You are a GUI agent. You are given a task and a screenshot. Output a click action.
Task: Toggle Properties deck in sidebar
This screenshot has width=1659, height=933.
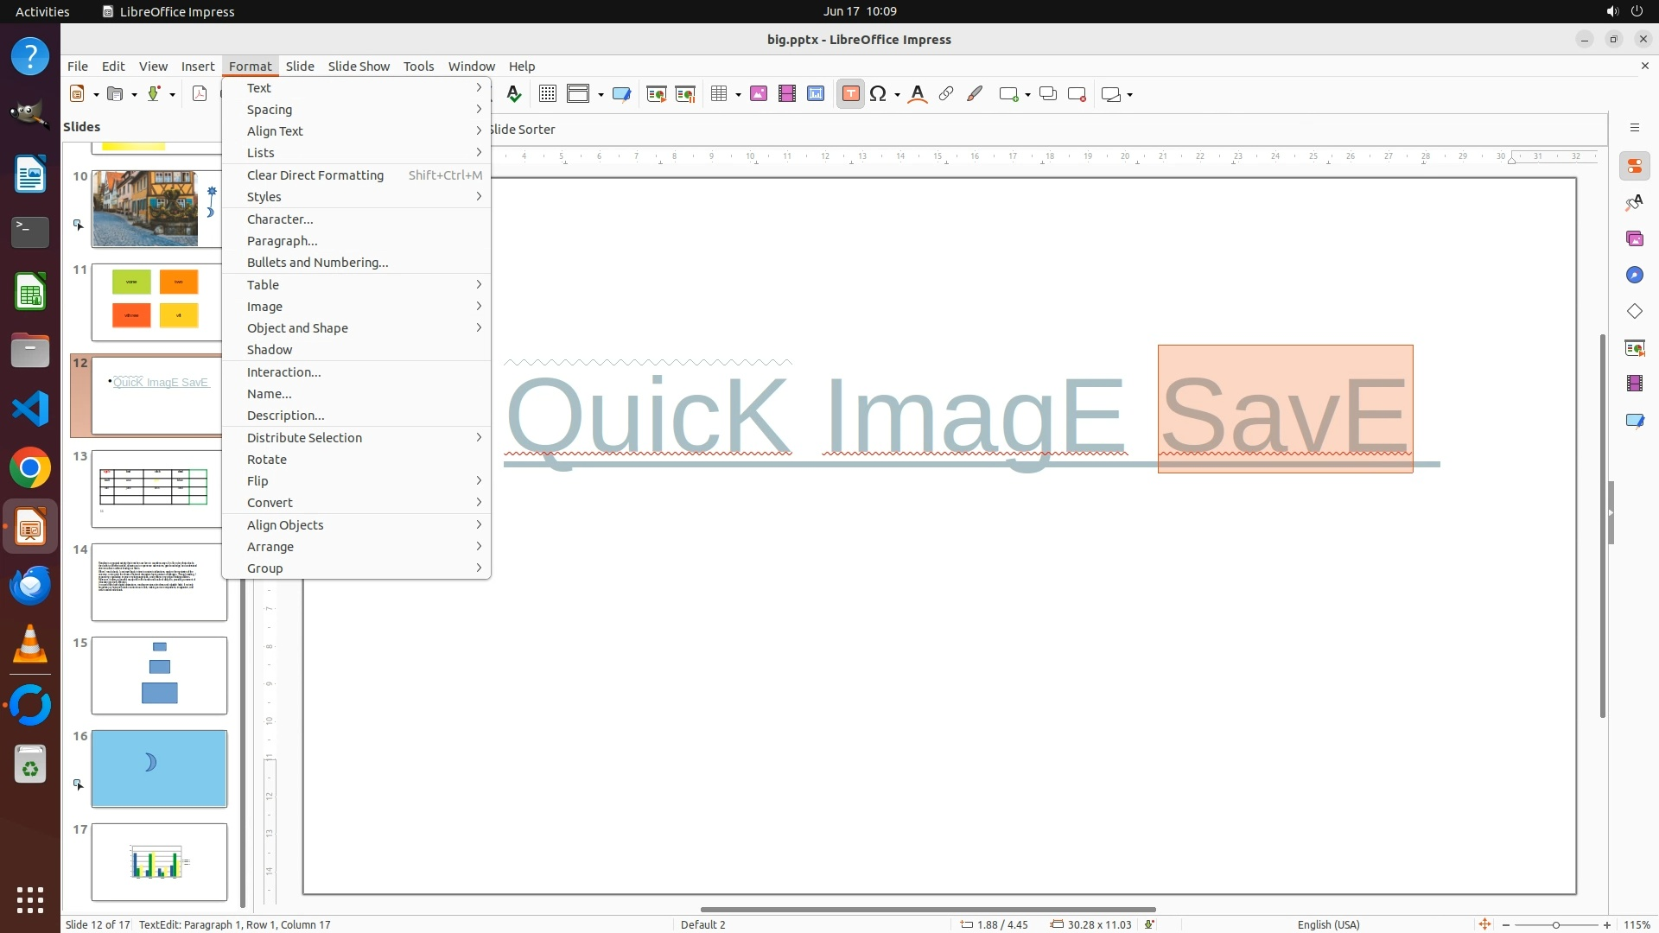[x=1634, y=167]
